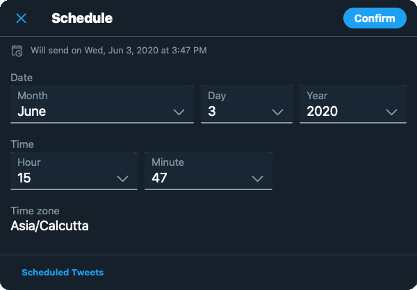Open the Hour dropdown showing 15
The height and width of the screenshot is (290, 417).
(74, 171)
